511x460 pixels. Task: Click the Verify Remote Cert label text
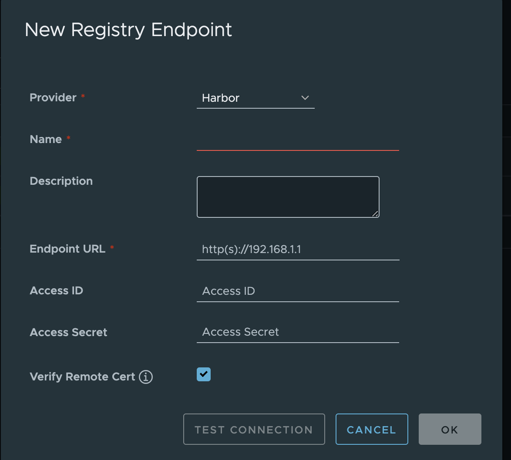pyautogui.click(x=82, y=377)
